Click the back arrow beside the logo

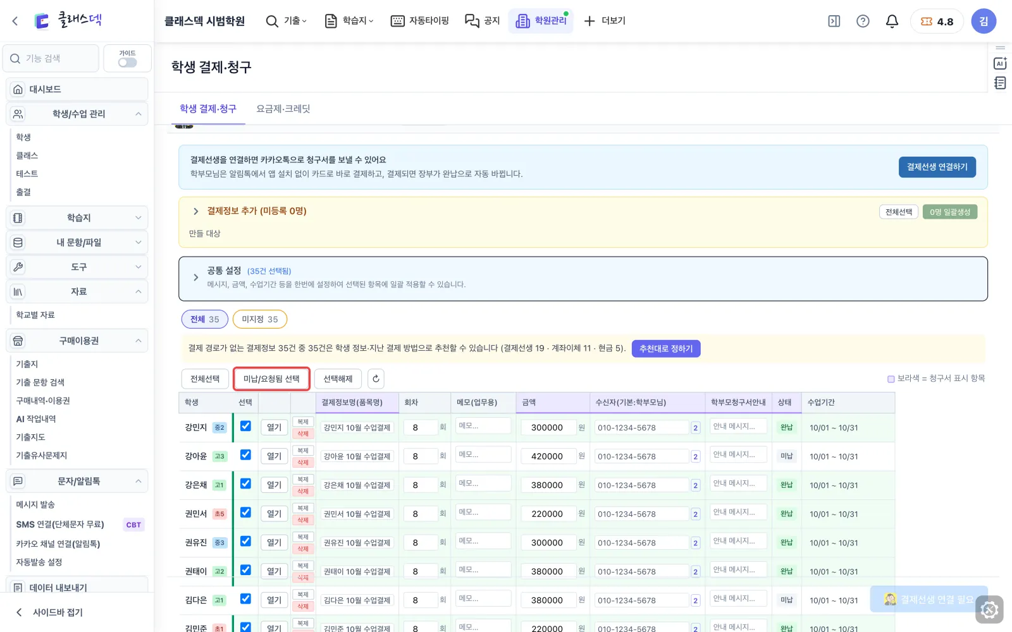15,21
